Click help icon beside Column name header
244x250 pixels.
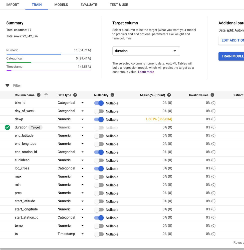coord(39,95)
